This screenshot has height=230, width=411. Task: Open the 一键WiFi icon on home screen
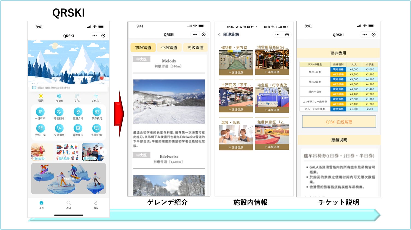pos(40,112)
